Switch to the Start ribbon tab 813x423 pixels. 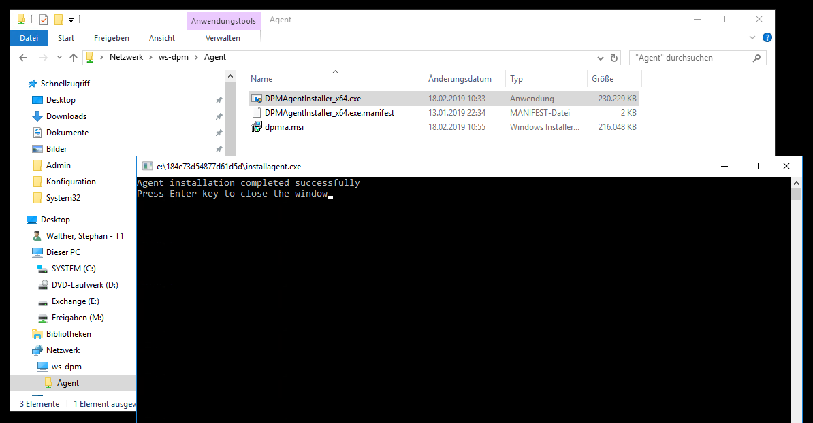point(66,38)
